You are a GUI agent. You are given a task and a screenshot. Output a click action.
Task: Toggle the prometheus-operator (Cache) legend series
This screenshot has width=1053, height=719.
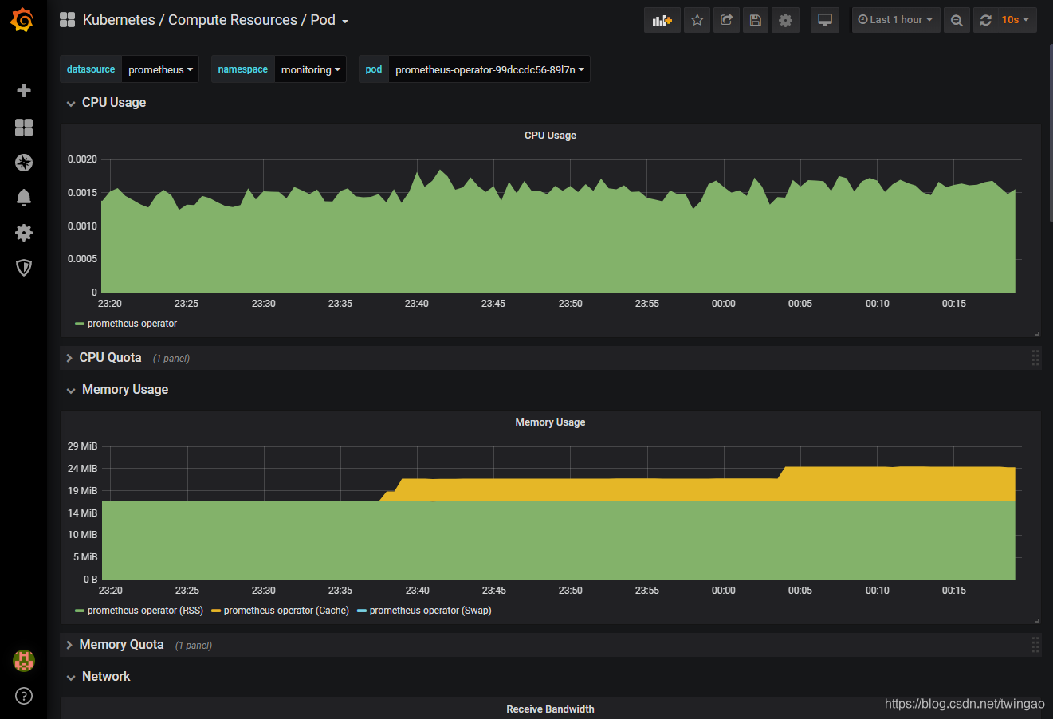(286, 611)
